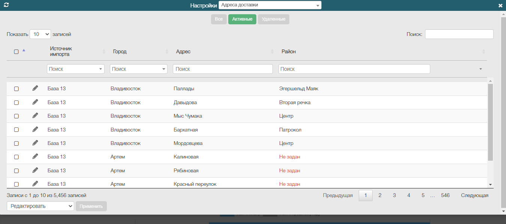This screenshot has width=506, height=224.
Task: Focus the Адрес column filter field
Action: (223, 69)
